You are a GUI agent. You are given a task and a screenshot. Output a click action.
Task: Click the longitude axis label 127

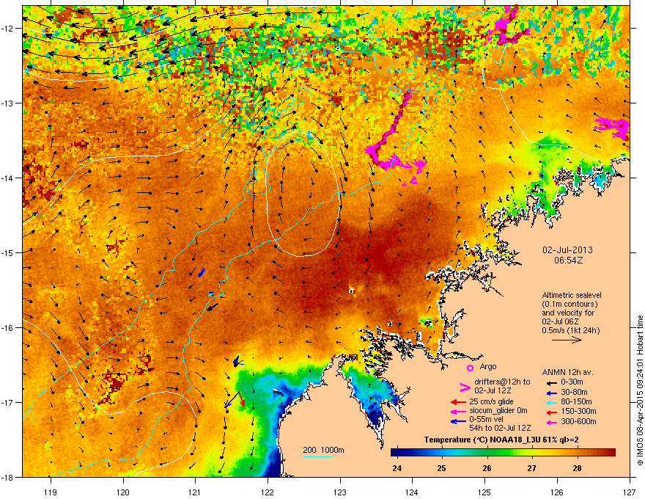[x=630, y=492]
